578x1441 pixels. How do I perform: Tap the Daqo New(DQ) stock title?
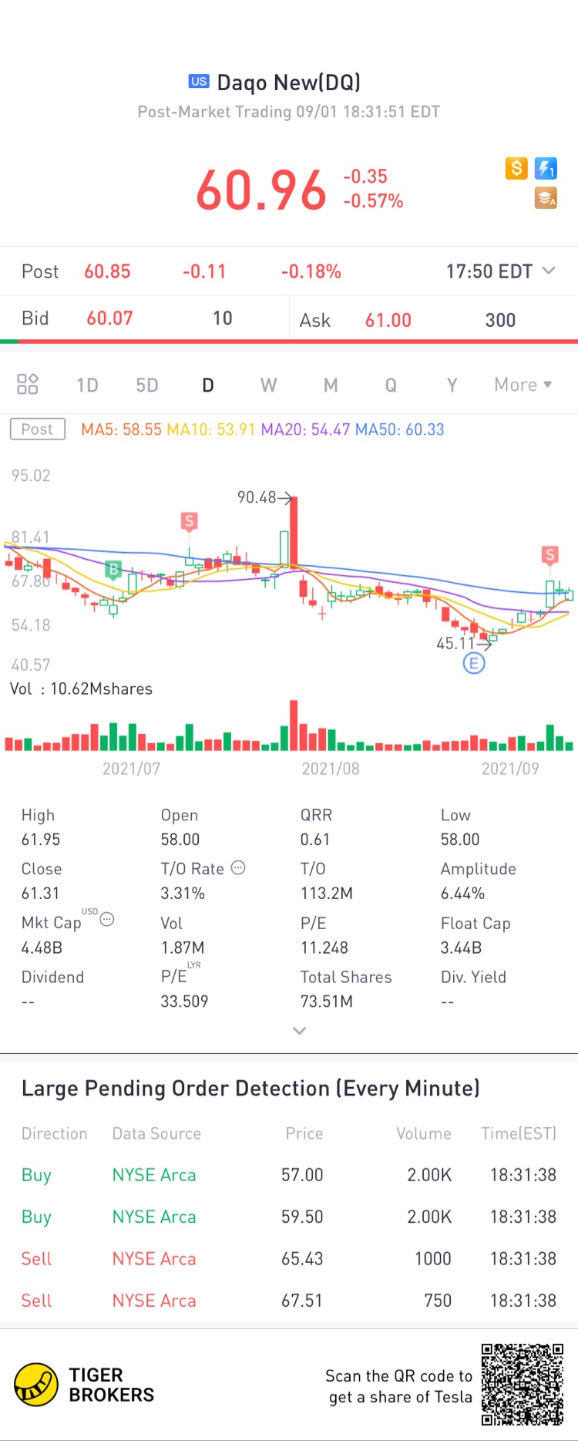tap(289, 82)
